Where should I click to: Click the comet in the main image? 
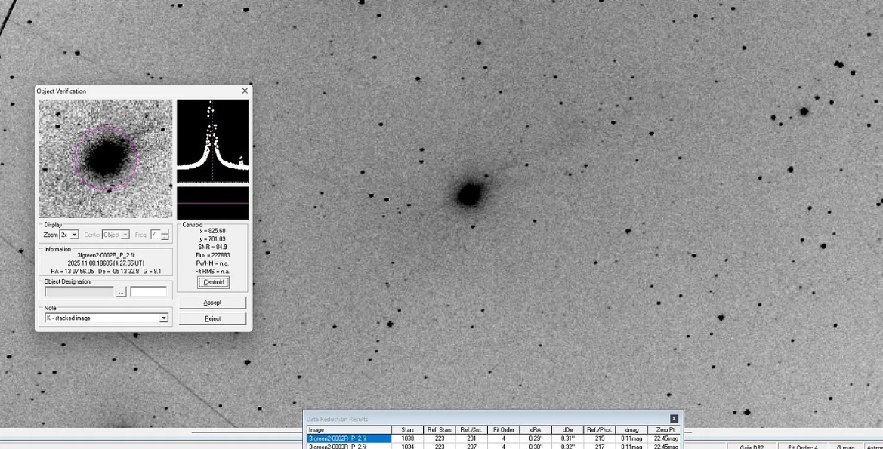[x=469, y=195]
